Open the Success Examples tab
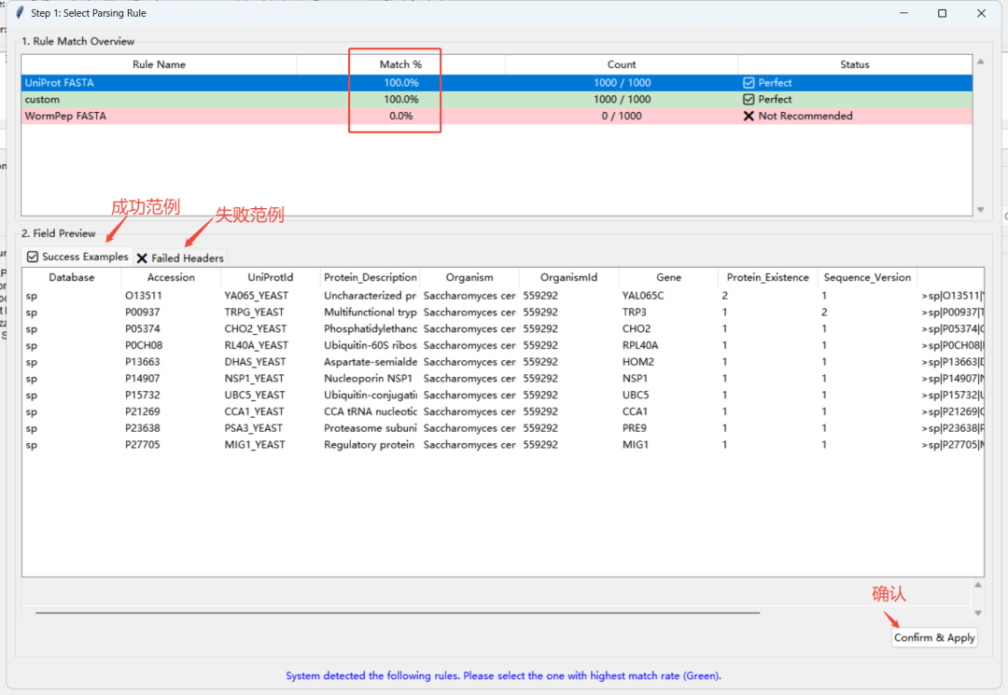The width and height of the screenshot is (1008, 695). pos(77,257)
